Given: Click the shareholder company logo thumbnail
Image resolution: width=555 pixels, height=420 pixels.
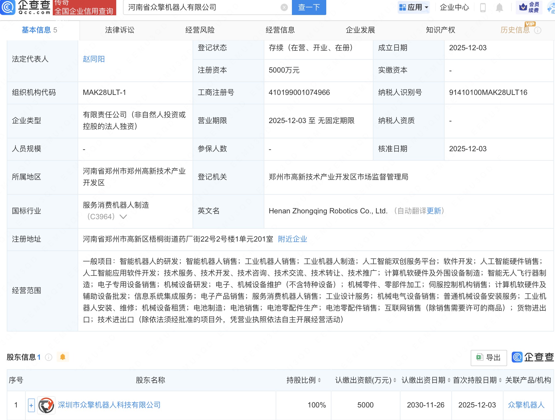Looking at the screenshot, I should click(46, 405).
